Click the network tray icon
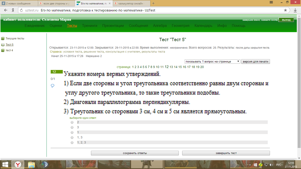This screenshot has height=169, width=301. (x=266, y=165)
